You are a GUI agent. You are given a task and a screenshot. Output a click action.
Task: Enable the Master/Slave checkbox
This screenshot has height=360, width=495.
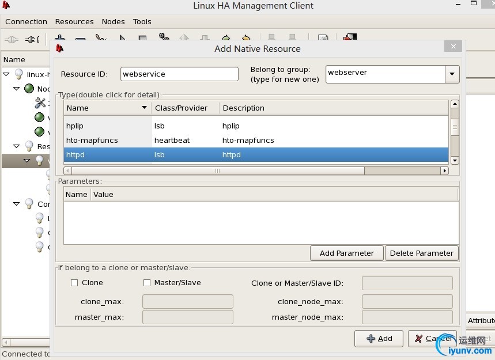tap(147, 283)
